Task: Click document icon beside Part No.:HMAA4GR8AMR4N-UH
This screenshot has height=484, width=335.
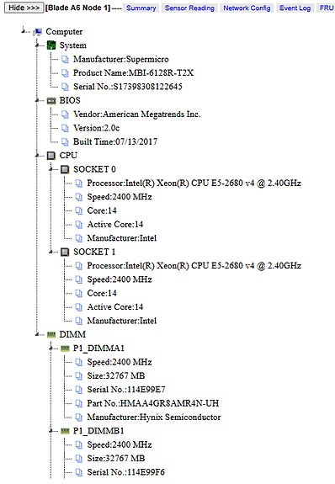Action: 79,403
